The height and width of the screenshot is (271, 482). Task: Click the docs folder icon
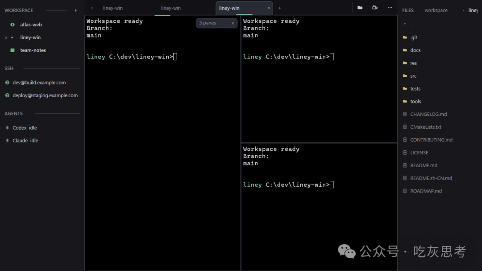tap(405, 50)
